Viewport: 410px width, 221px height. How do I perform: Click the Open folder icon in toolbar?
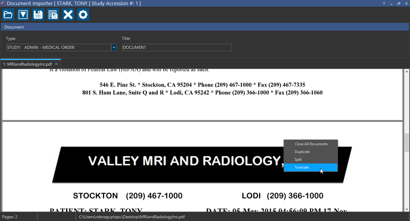tap(8, 15)
